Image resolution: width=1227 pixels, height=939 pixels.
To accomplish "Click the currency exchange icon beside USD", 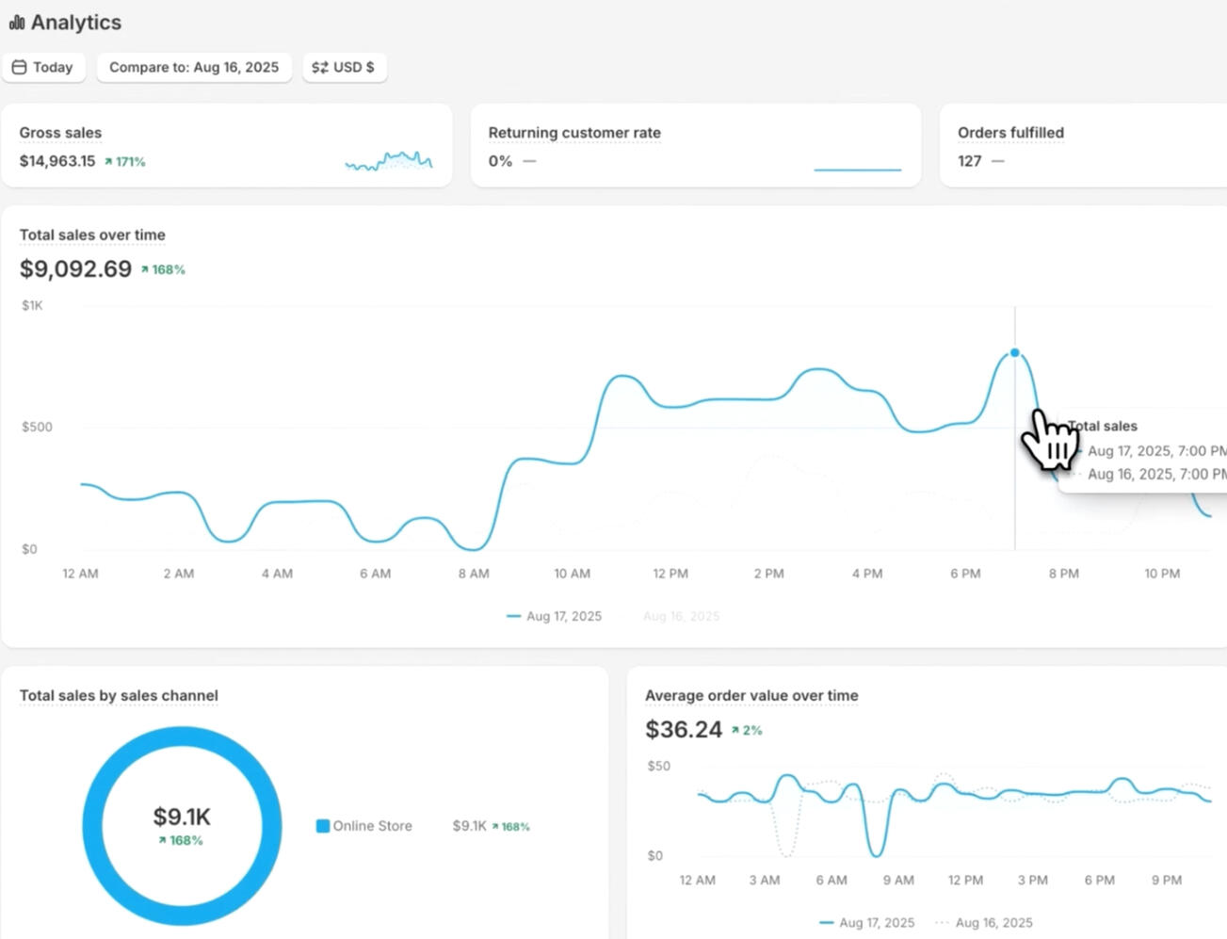I will [320, 67].
